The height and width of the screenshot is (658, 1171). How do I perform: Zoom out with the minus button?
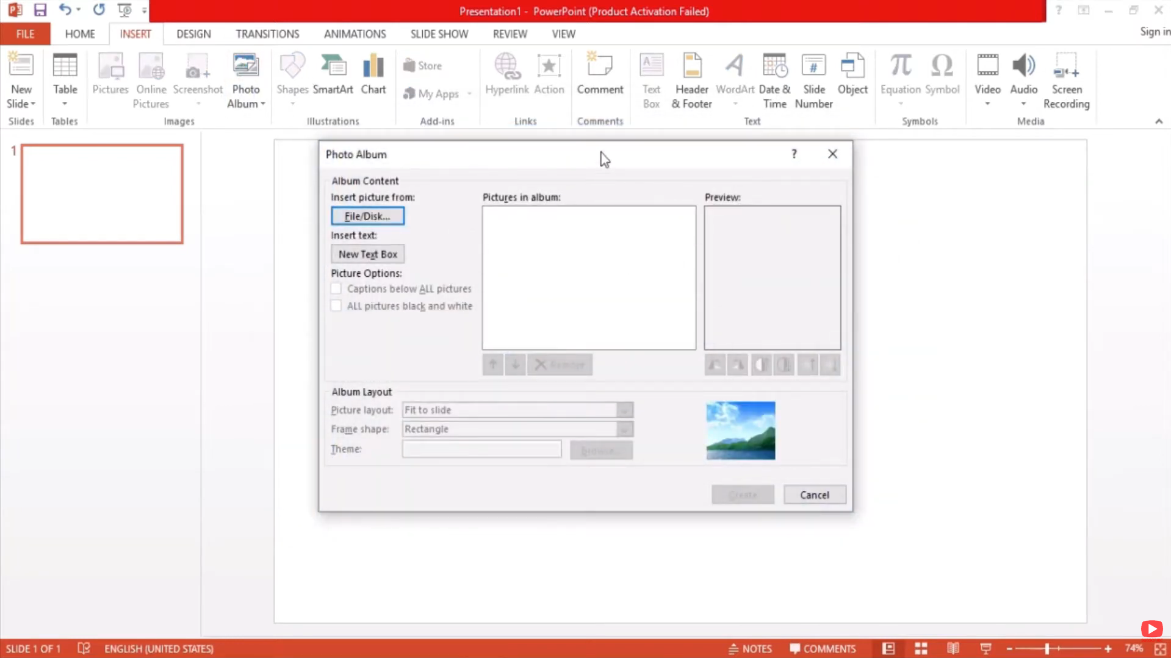pyautogui.click(x=1009, y=649)
